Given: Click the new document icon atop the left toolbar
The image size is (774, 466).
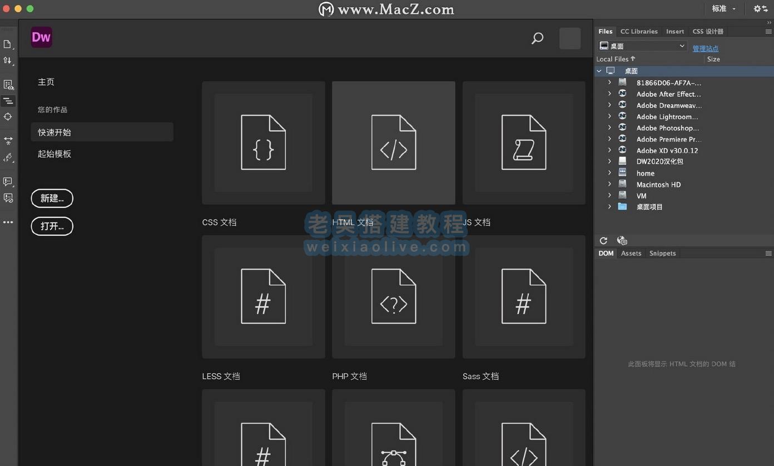Looking at the screenshot, I should pyautogui.click(x=8, y=44).
